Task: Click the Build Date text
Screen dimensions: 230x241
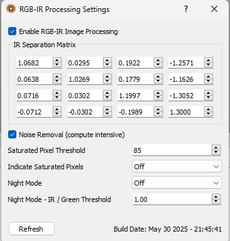Action: coord(168,229)
